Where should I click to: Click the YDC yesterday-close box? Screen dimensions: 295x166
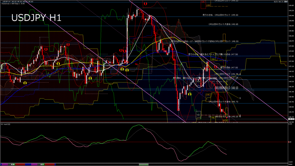click(198, 115)
